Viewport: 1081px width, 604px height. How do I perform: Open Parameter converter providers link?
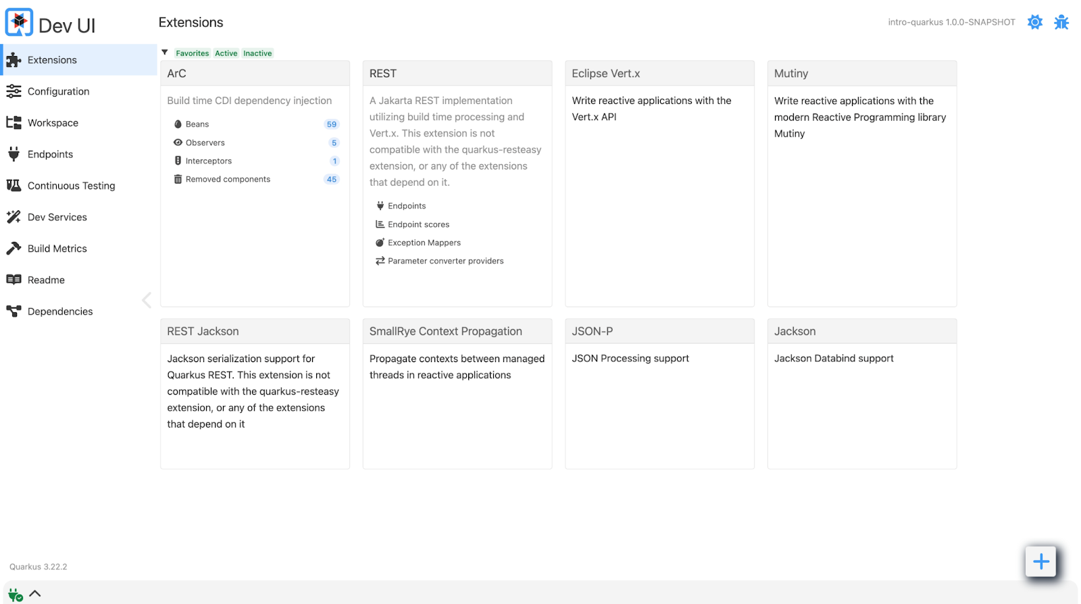click(x=446, y=261)
